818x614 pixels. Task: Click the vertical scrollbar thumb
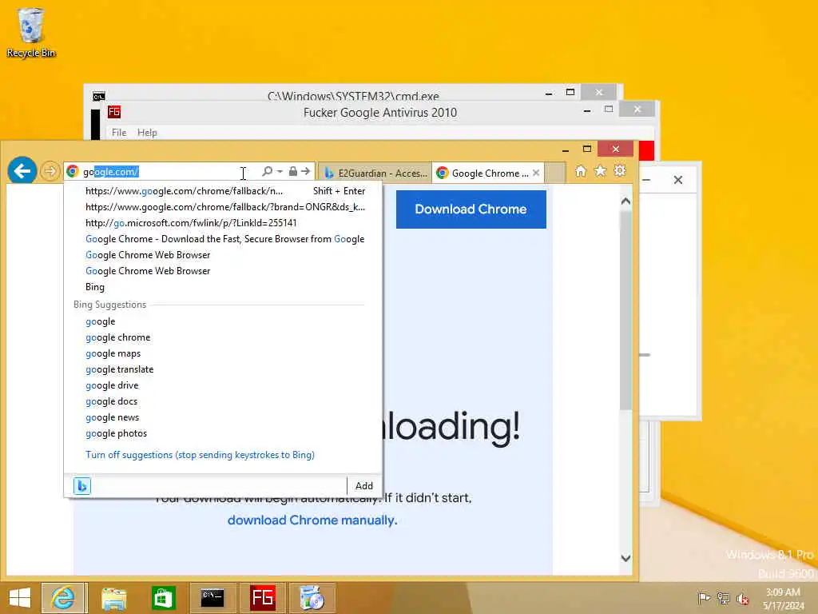point(626,311)
